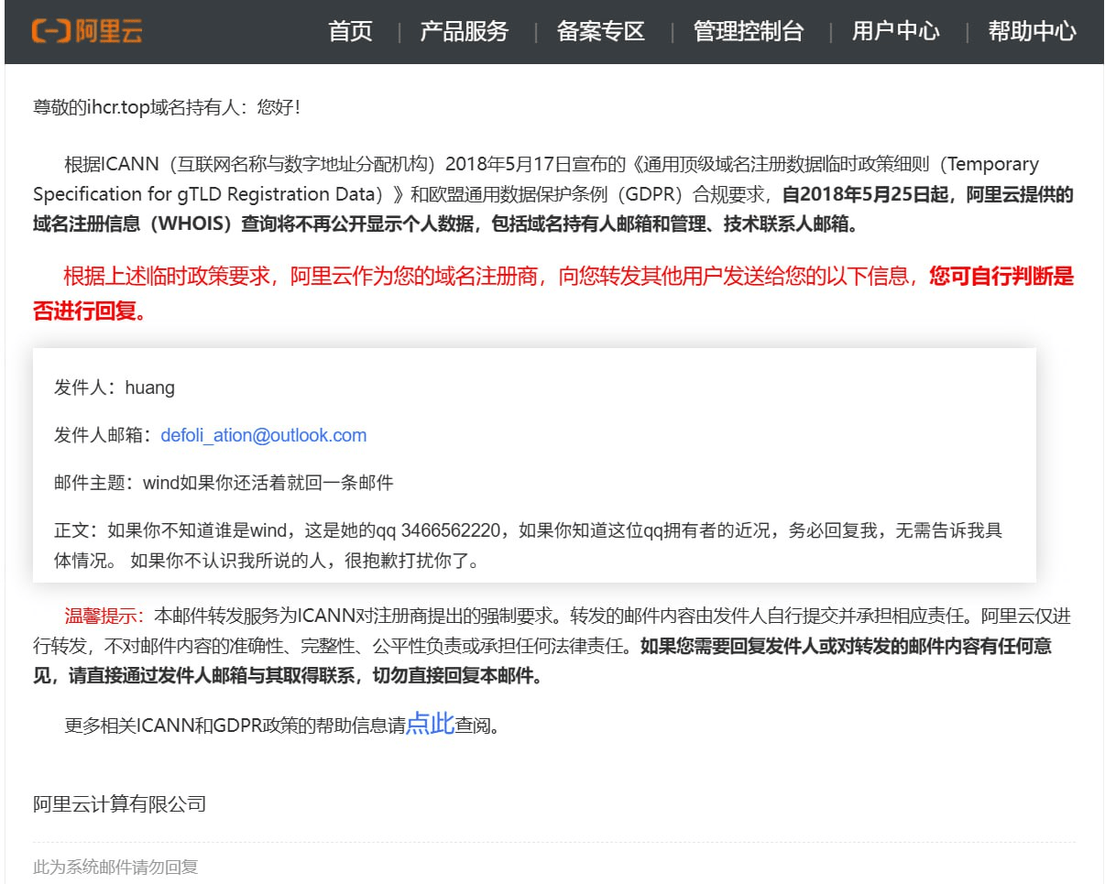The width and height of the screenshot is (1105, 884).
Task: Visit 帮助中心 in the navigation bar
Action: click(x=1032, y=31)
